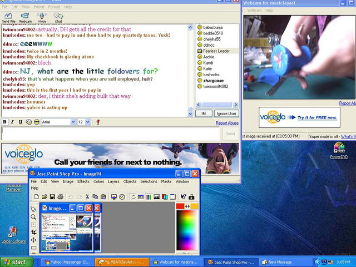The width and height of the screenshot is (356, 267).
Task: Click the red Buzz exclamation icon
Action: (x=98, y=122)
